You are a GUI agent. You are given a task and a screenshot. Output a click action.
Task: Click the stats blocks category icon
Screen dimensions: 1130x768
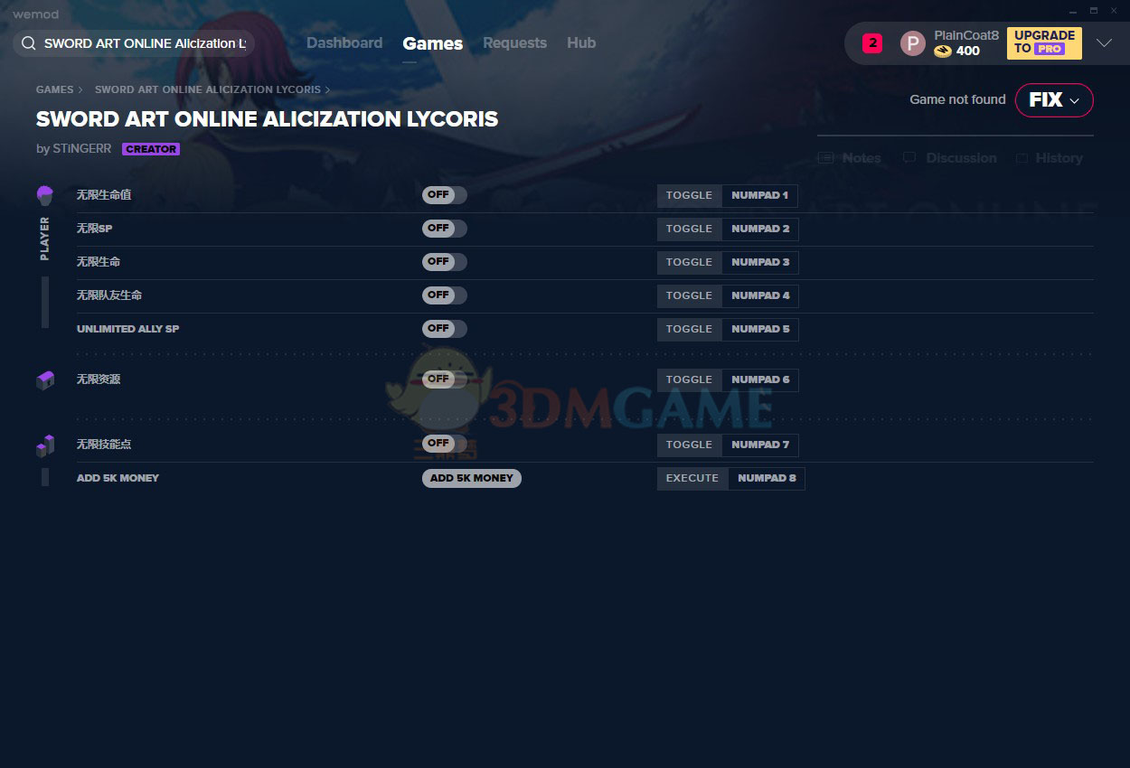point(45,445)
